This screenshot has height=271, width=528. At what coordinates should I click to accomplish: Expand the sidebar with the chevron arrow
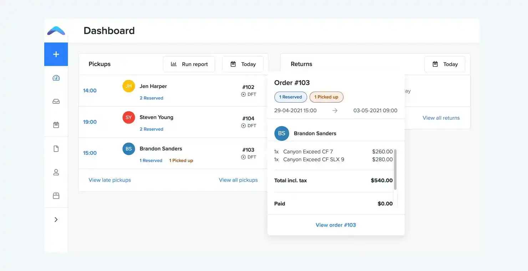[56, 220]
